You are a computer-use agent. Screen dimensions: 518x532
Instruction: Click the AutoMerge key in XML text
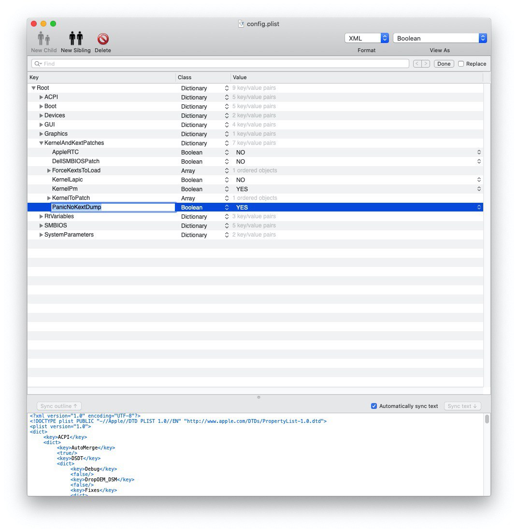85,448
